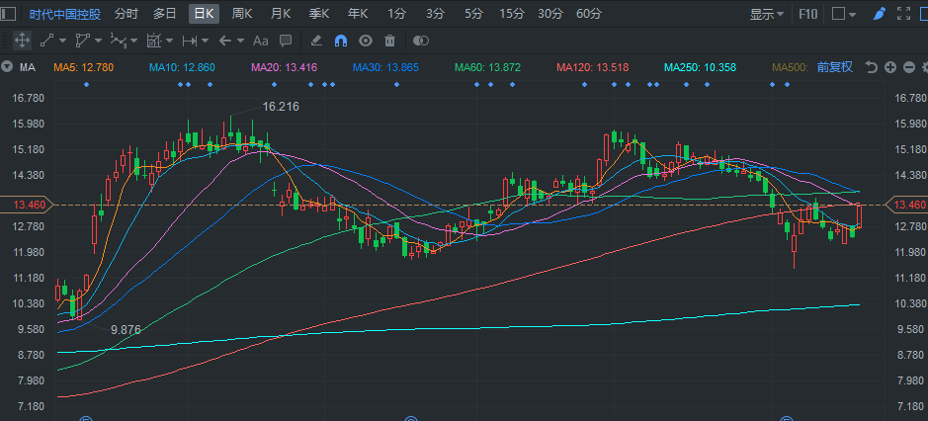Toggle the MA60 line indicator
Image resolution: width=928 pixels, height=421 pixels.
point(487,67)
